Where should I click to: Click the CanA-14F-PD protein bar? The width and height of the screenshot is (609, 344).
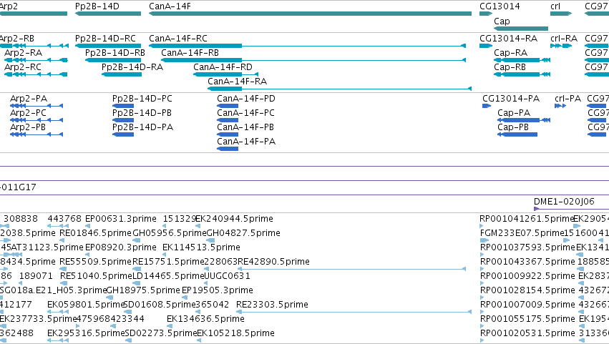(x=228, y=106)
